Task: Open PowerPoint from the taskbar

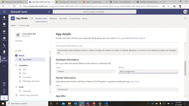Action: pos(94,103)
